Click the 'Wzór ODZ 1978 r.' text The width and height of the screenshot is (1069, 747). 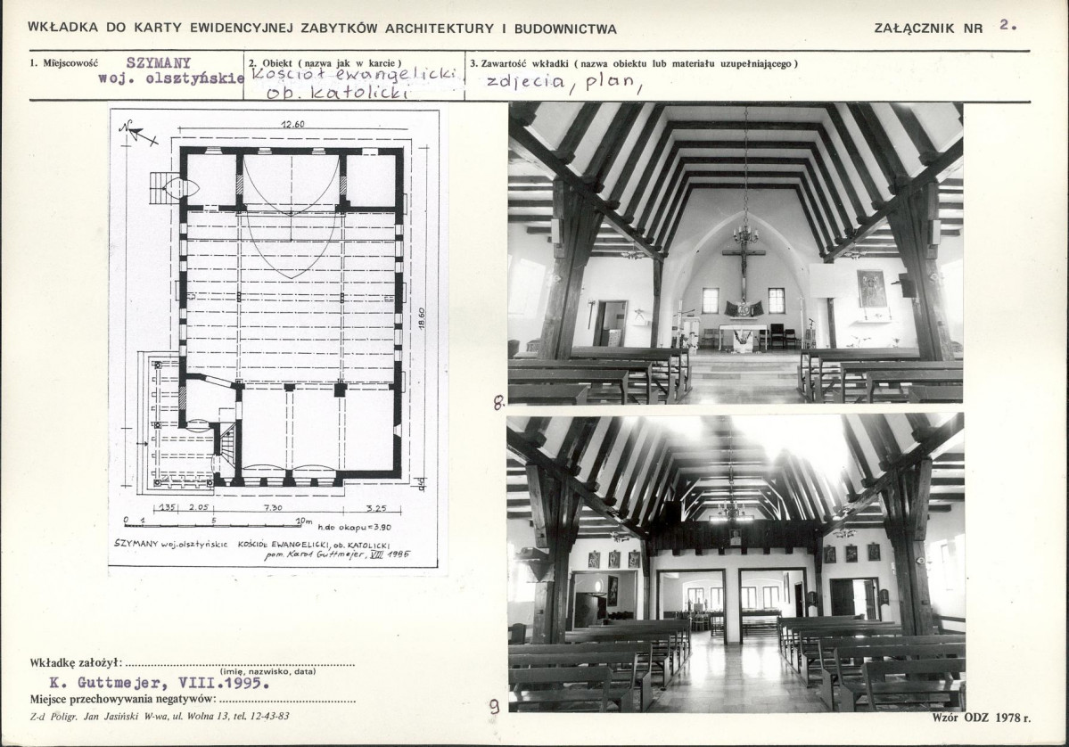[x=982, y=717]
